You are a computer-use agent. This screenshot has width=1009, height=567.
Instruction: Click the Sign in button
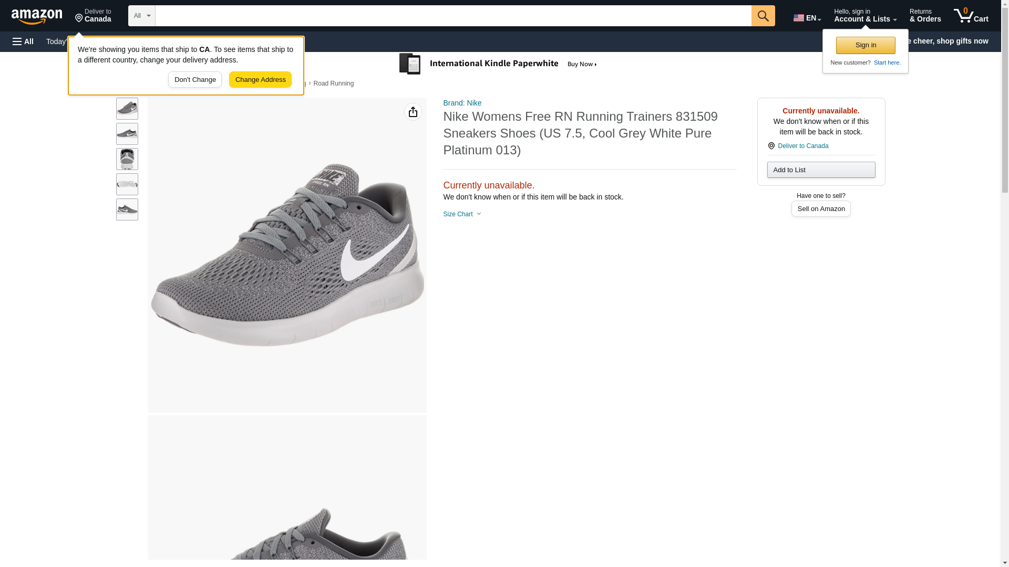point(865,45)
